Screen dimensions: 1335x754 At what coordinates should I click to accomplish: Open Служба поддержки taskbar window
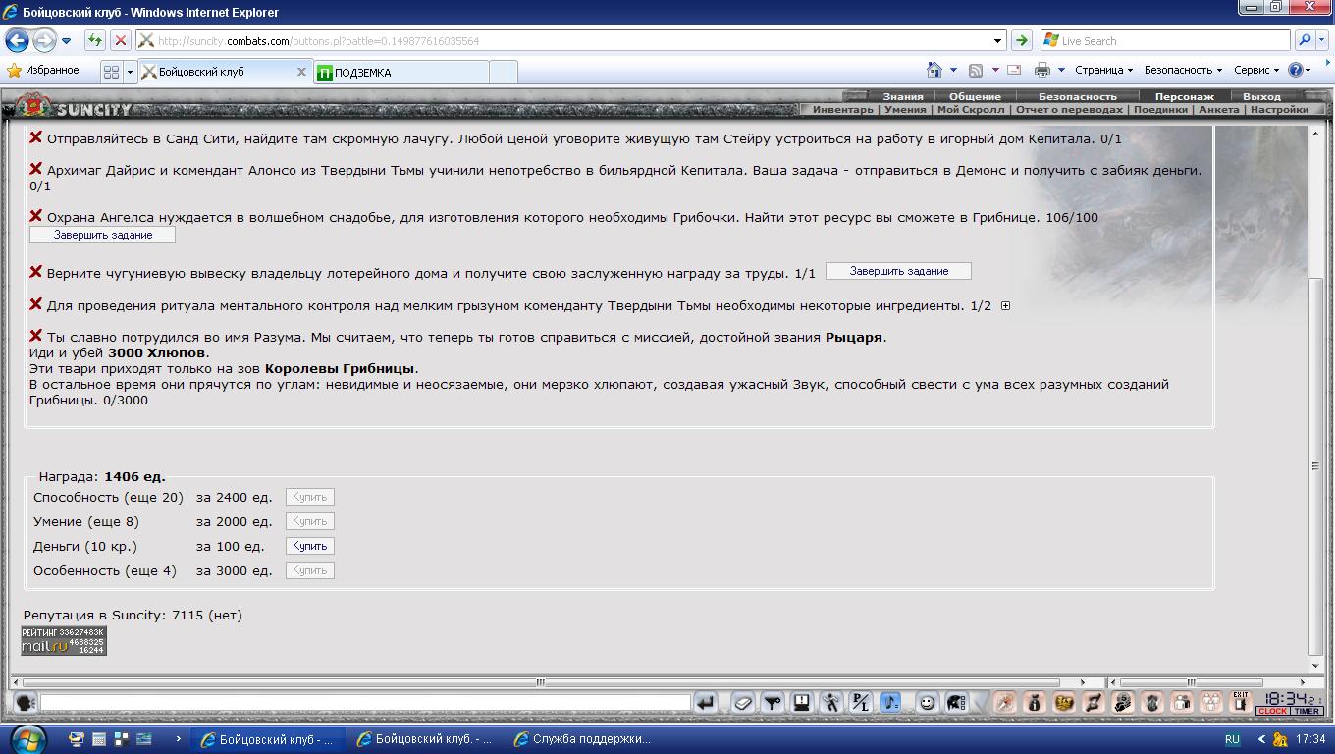pos(581,739)
